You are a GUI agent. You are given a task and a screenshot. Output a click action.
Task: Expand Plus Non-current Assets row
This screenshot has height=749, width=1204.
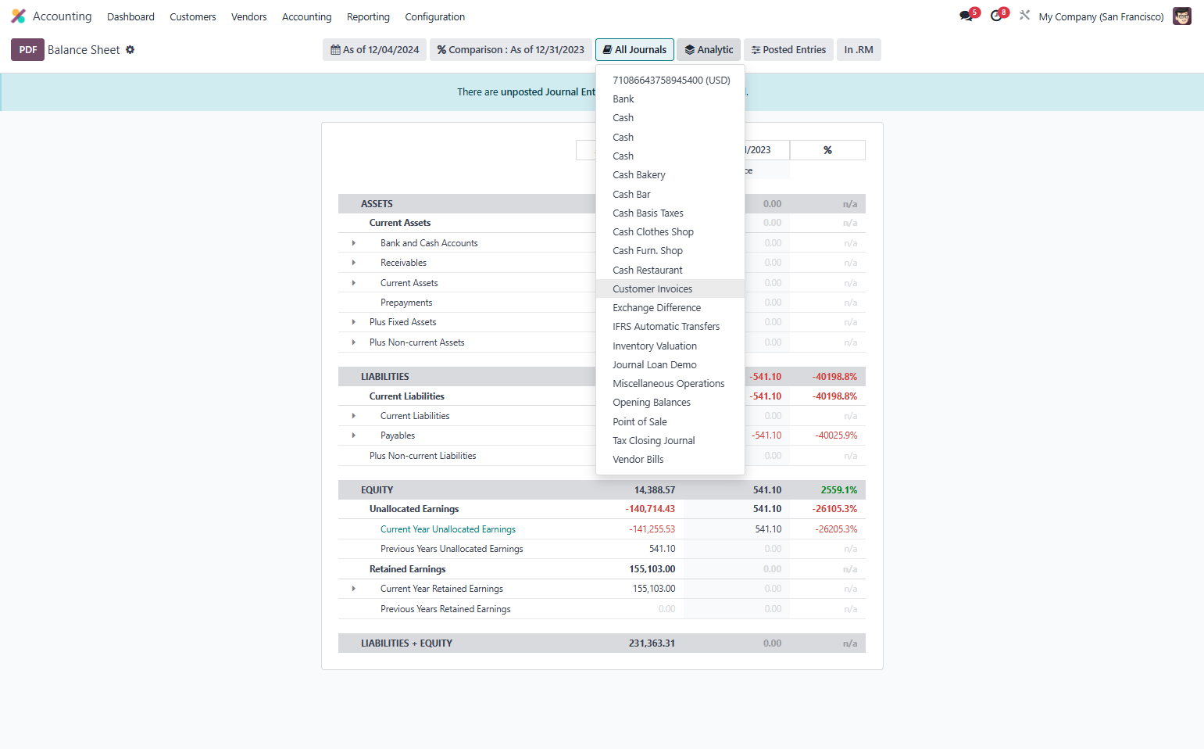pyautogui.click(x=354, y=342)
